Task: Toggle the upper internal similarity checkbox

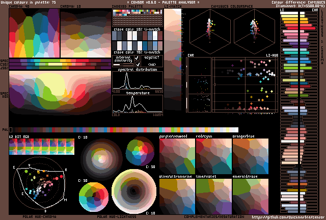Action: pos(137,58)
